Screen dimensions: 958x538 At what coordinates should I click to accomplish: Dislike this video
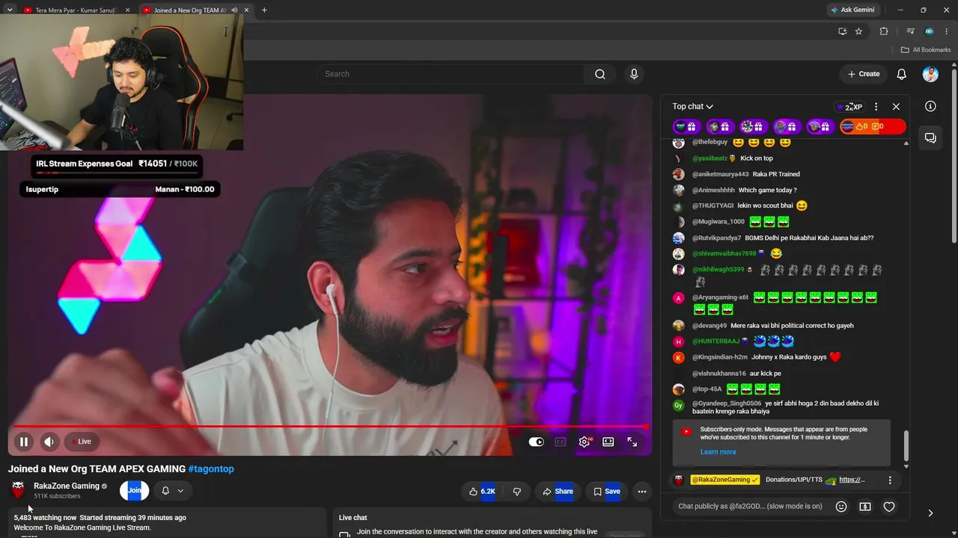pos(516,491)
